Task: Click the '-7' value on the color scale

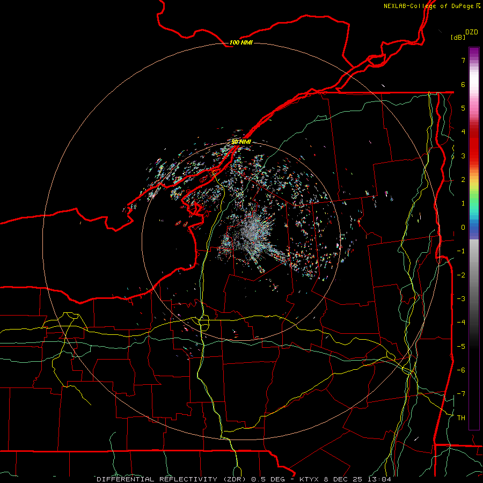Action: [461, 394]
